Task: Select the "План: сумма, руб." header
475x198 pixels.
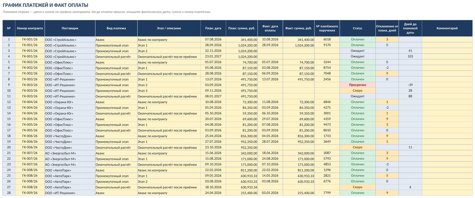Action: tap(242, 28)
